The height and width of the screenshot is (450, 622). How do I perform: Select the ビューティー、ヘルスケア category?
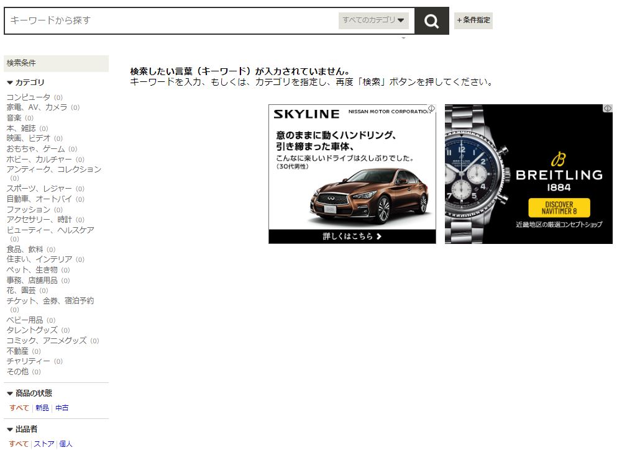point(50,230)
